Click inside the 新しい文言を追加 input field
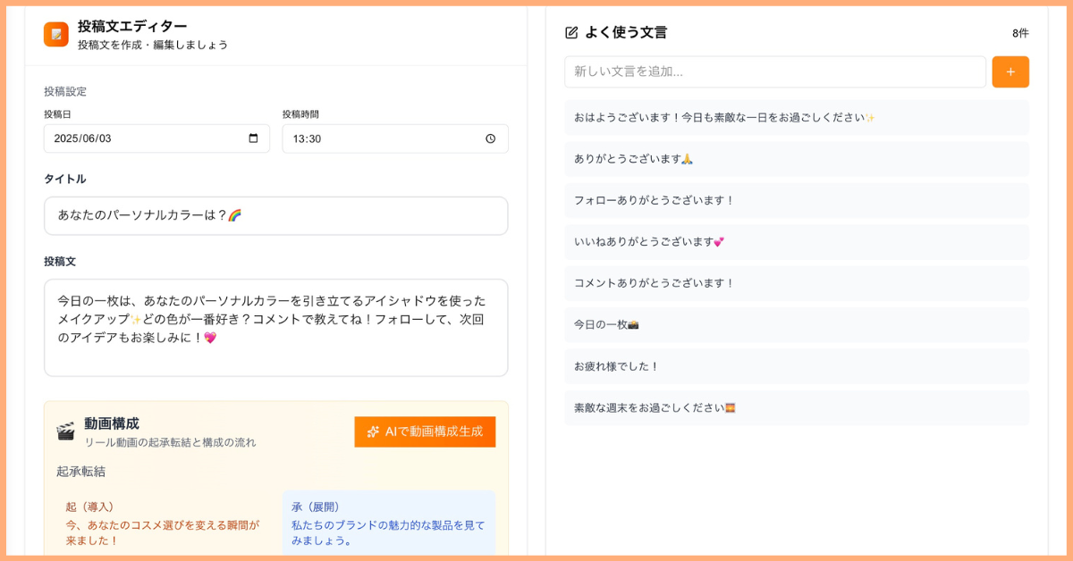 [774, 71]
